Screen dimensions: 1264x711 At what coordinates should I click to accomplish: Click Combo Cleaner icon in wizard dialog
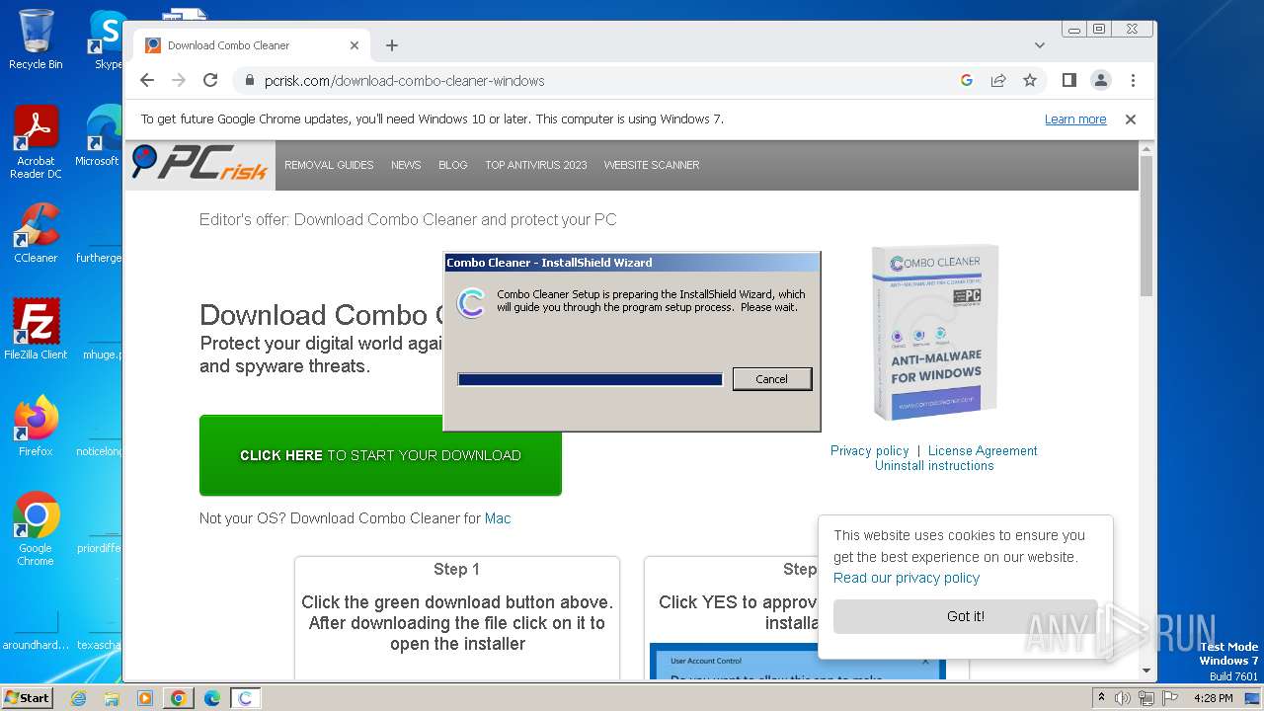point(471,302)
